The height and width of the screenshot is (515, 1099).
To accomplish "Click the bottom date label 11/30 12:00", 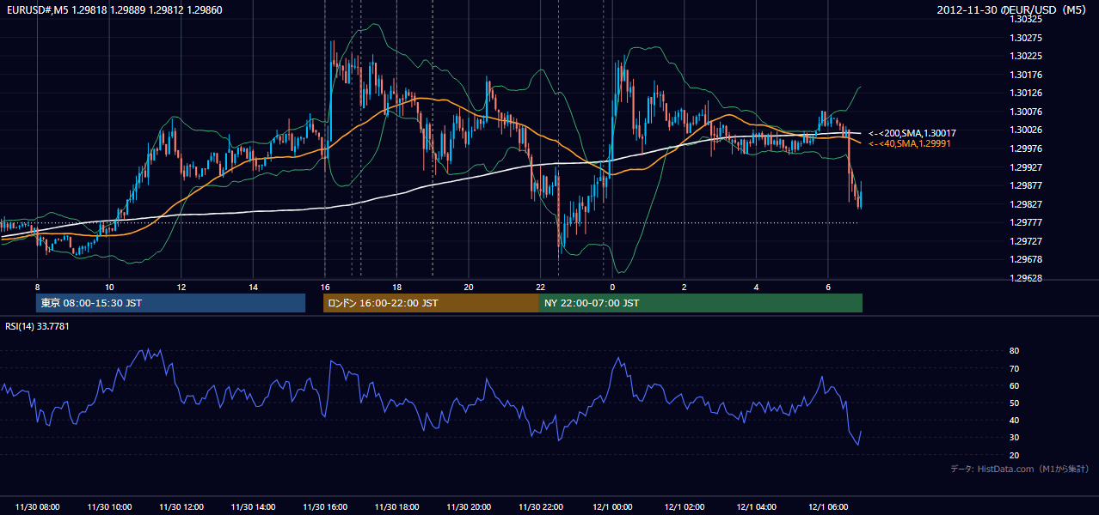I will 181,507.
